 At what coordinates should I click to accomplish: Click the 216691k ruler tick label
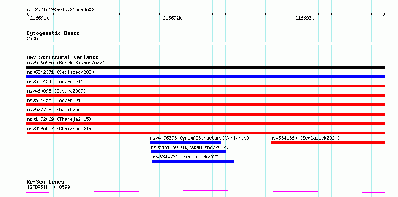click(x=39, y=18)
